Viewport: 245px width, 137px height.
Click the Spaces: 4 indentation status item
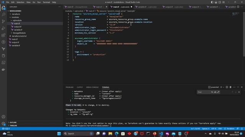click(x=206, y=129)
